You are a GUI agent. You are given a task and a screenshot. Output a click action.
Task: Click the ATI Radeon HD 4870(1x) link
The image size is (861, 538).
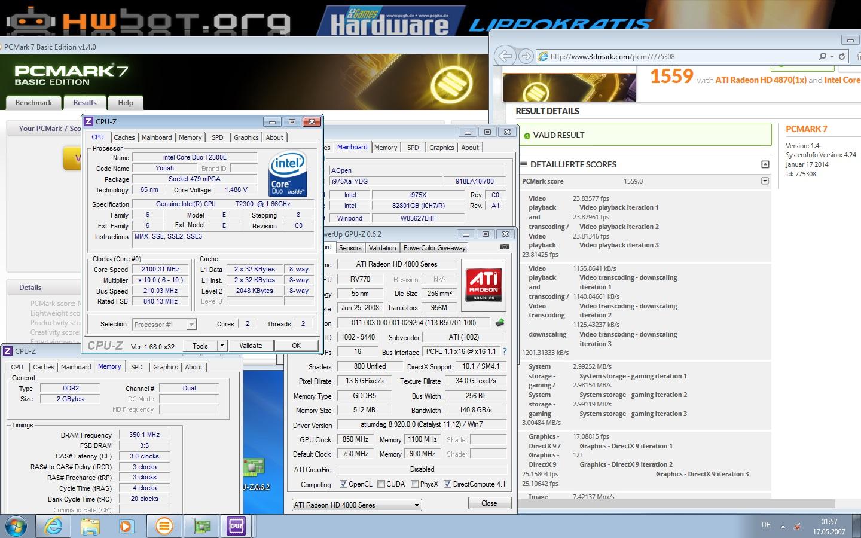761,80
